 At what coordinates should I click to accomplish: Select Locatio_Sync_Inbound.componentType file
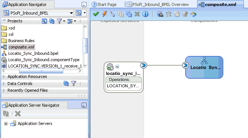40,60
